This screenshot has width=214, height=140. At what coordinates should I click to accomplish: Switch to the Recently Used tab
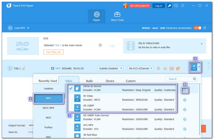click(48, 81)
